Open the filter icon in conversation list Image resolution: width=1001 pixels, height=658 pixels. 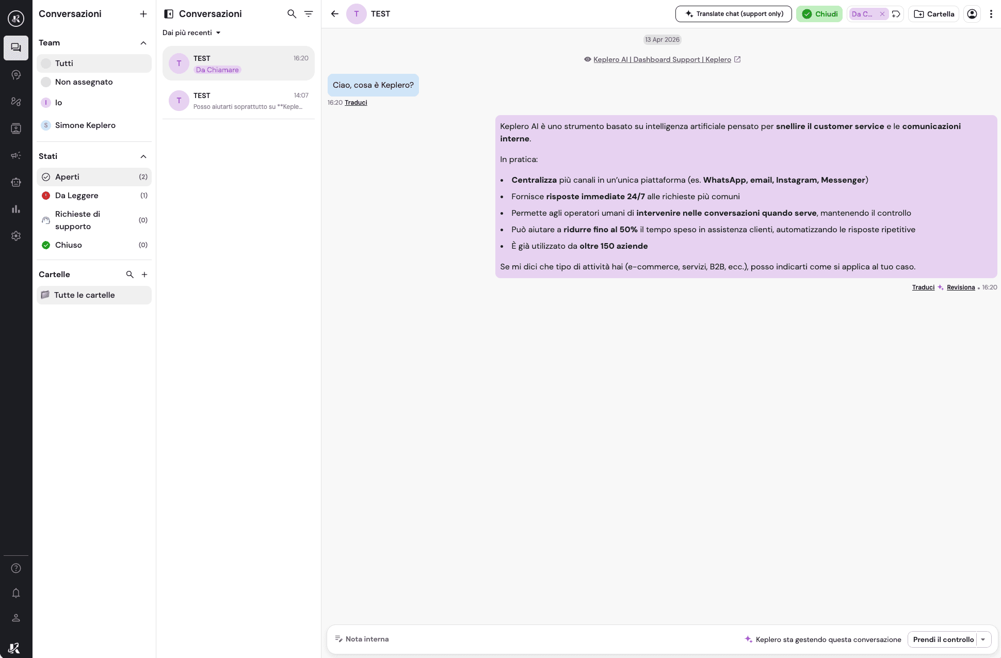(309, 14)
